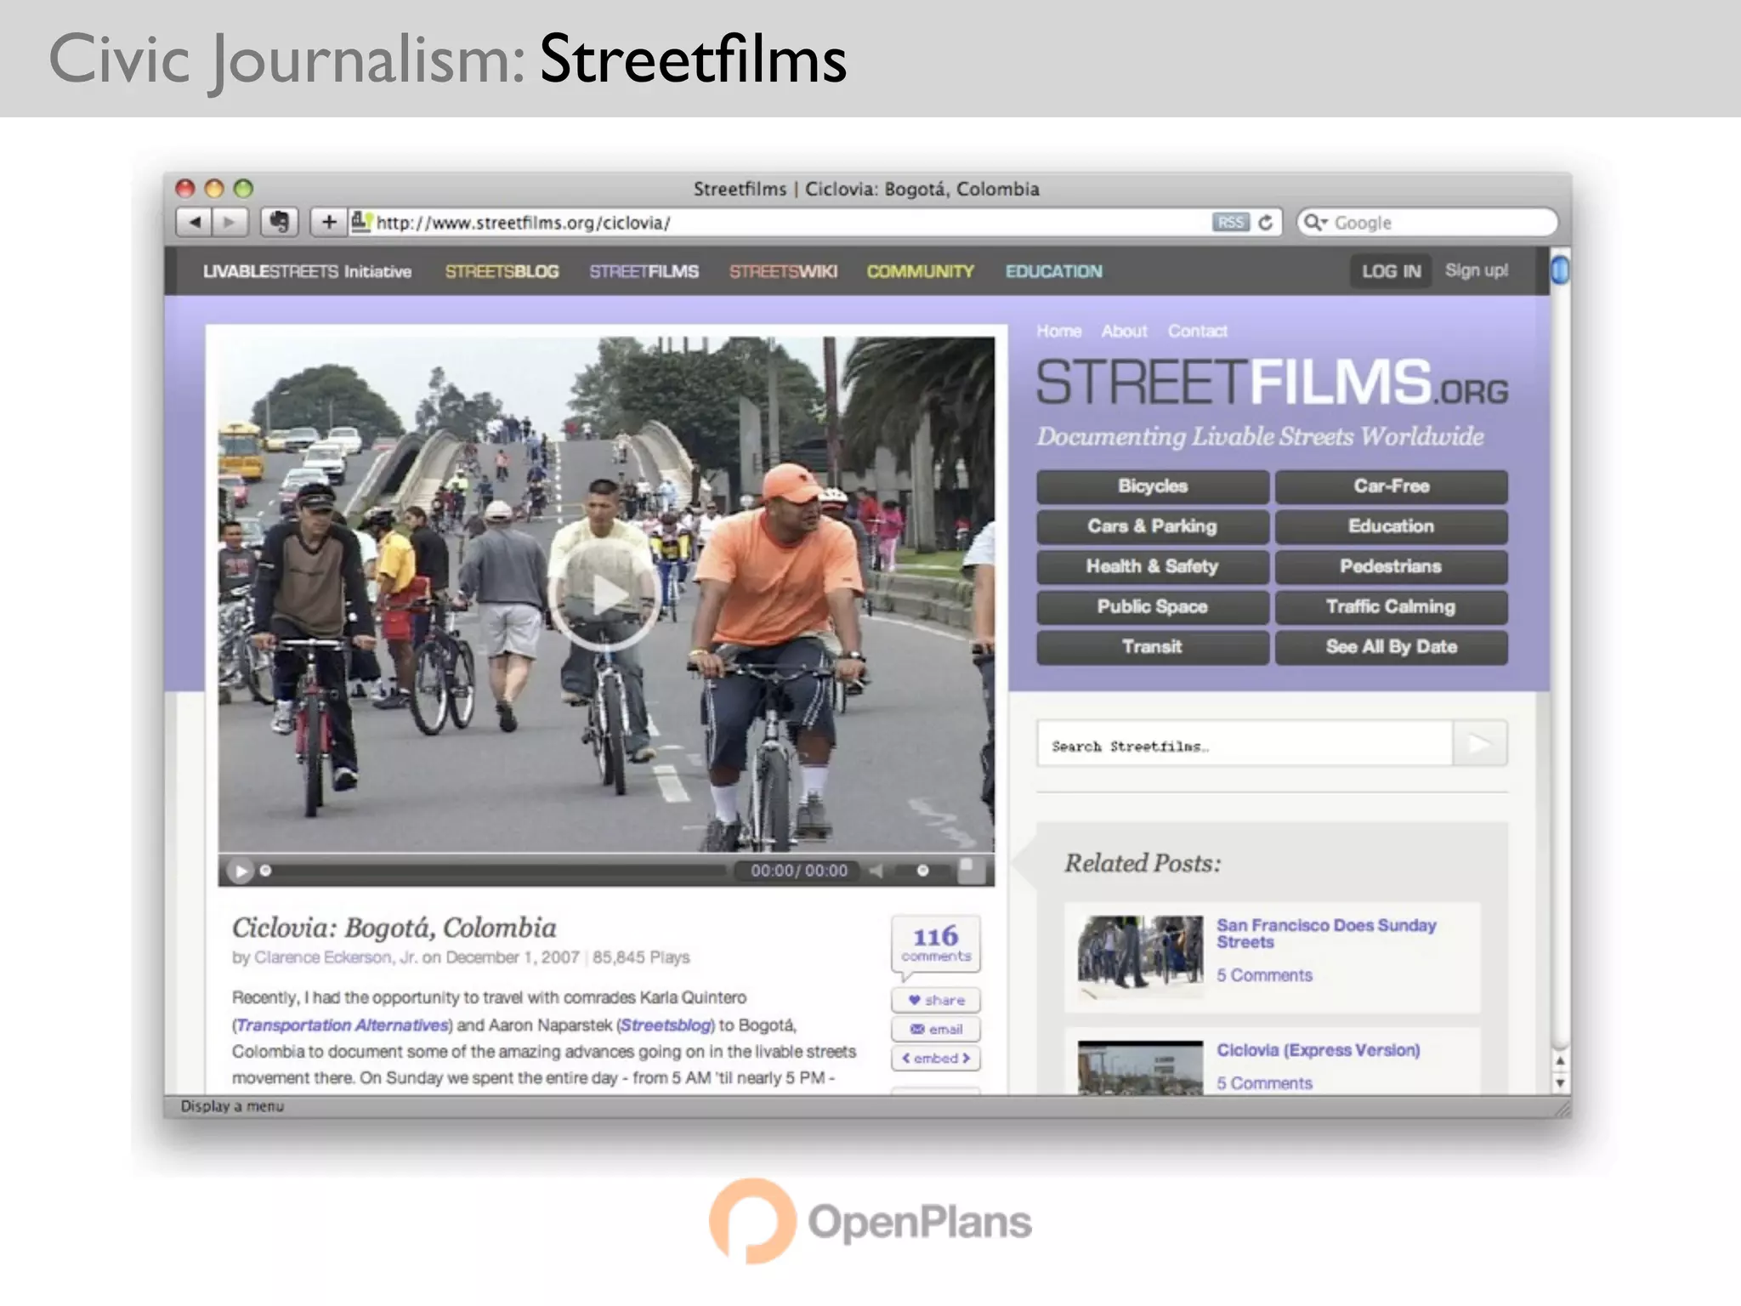This screenshot has height=1306, width=1741.
Task: Play the video using the center play overlay
Action: (604, 595)
